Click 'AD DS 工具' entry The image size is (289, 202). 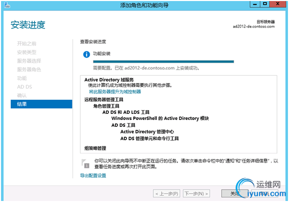[123, 125]
